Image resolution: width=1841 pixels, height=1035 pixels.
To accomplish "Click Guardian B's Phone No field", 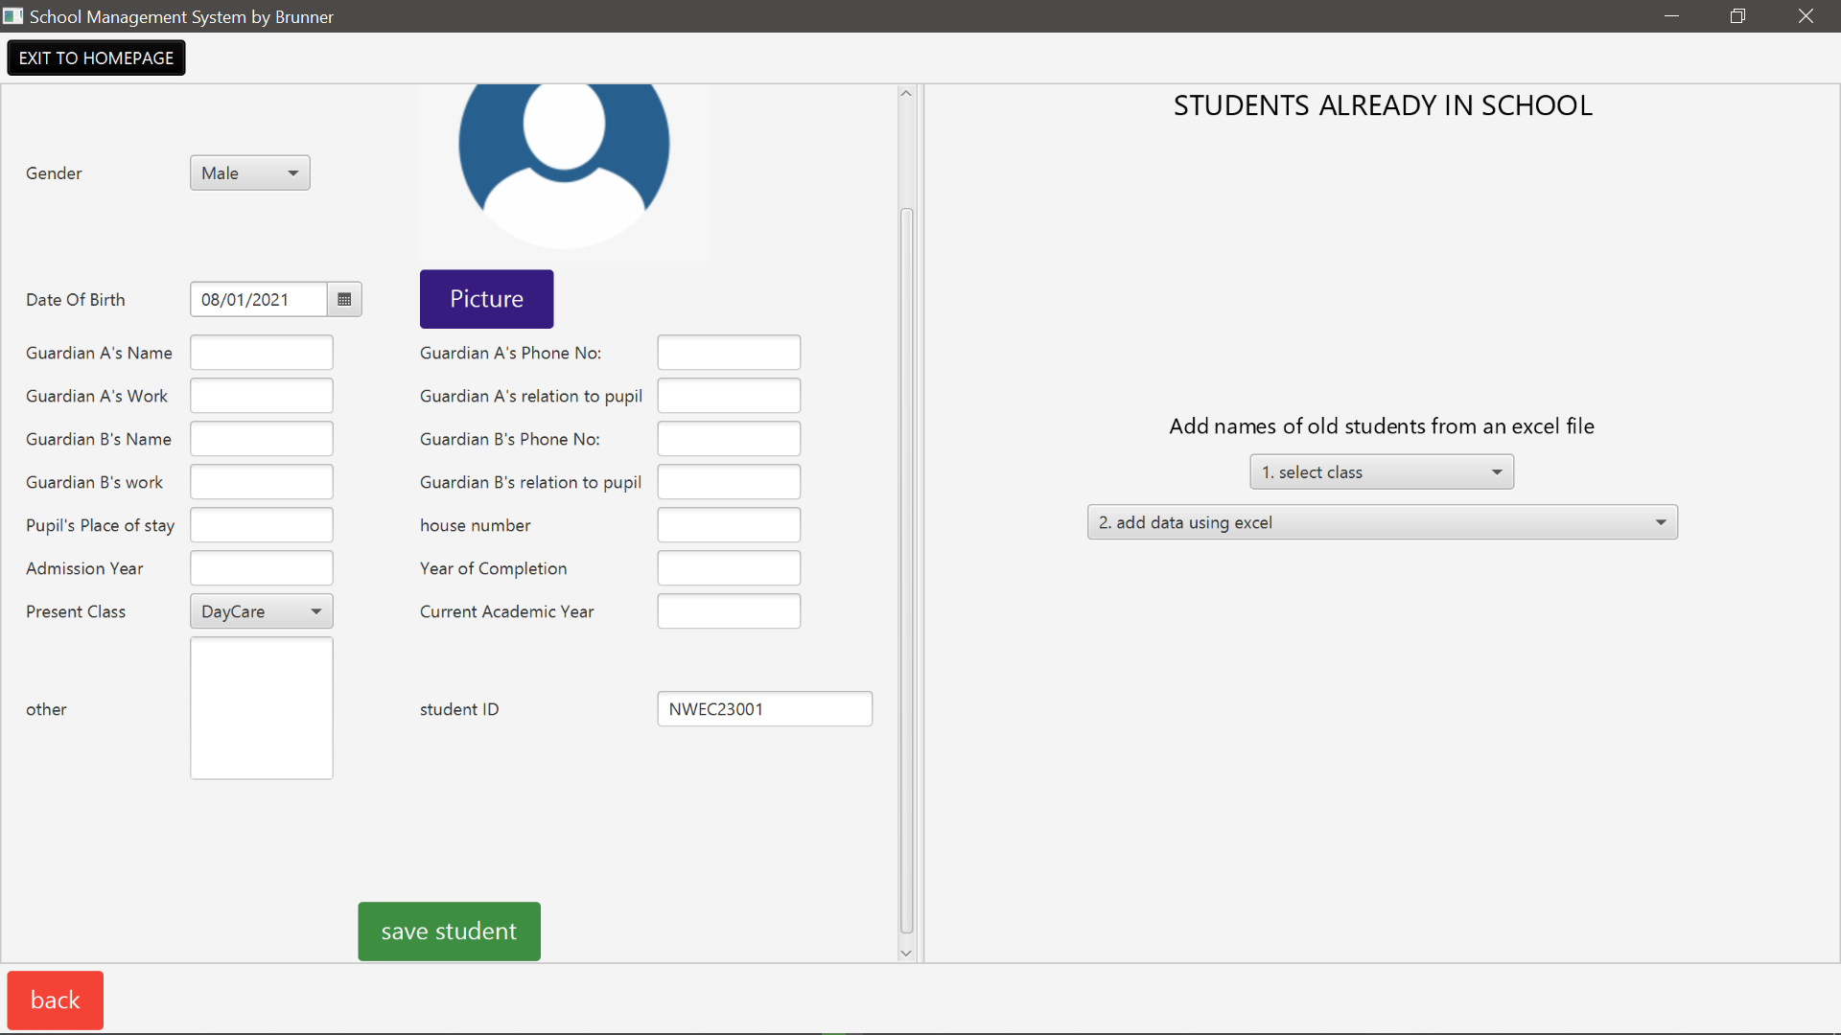I will click(x=729, y=439).
